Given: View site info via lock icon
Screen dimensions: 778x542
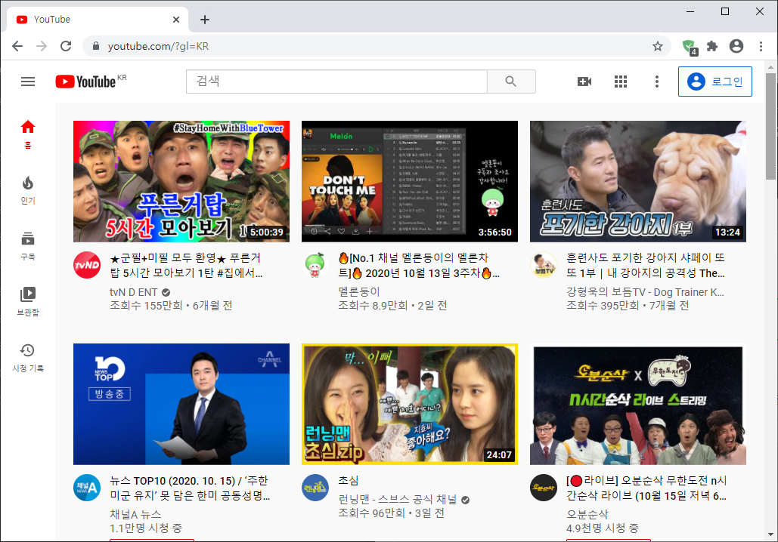Looking at the screenshot, I should (96, 46).
